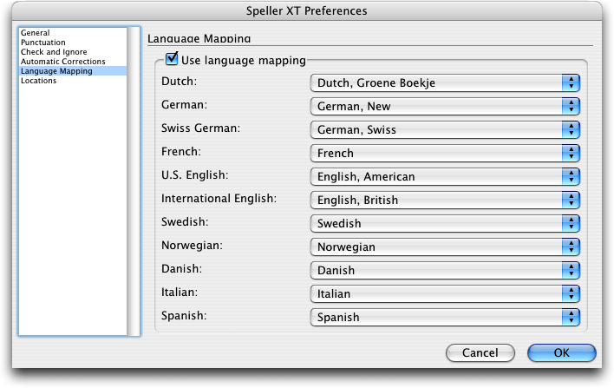Open the Swiss German mapping dropdown
Image resolution: width=614 pixels, height=388 pixels.
tap(445, 129)
